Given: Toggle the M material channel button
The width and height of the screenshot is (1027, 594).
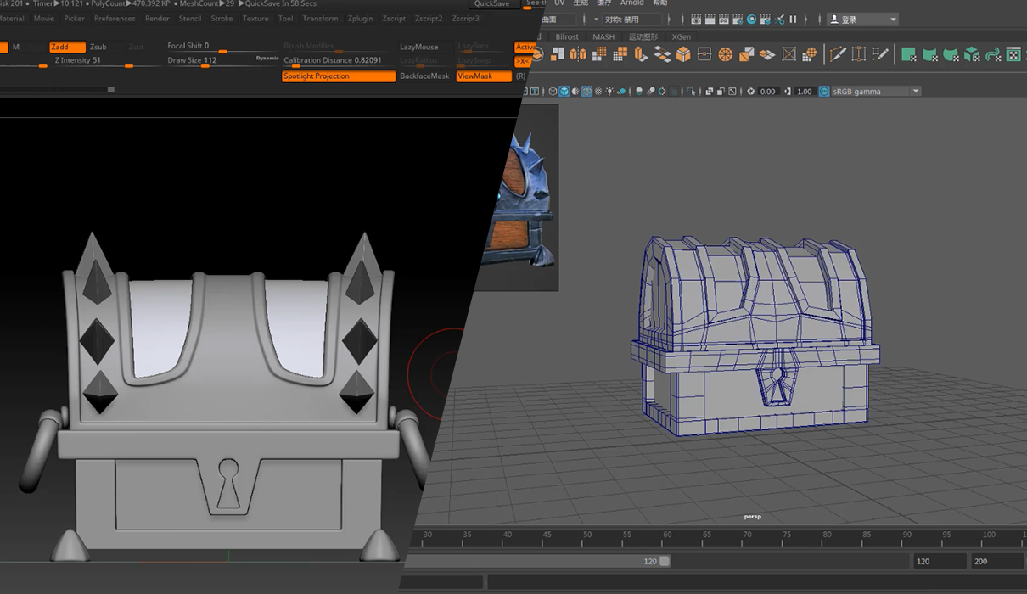Looking at the screenshot, I should click(16, 48).
